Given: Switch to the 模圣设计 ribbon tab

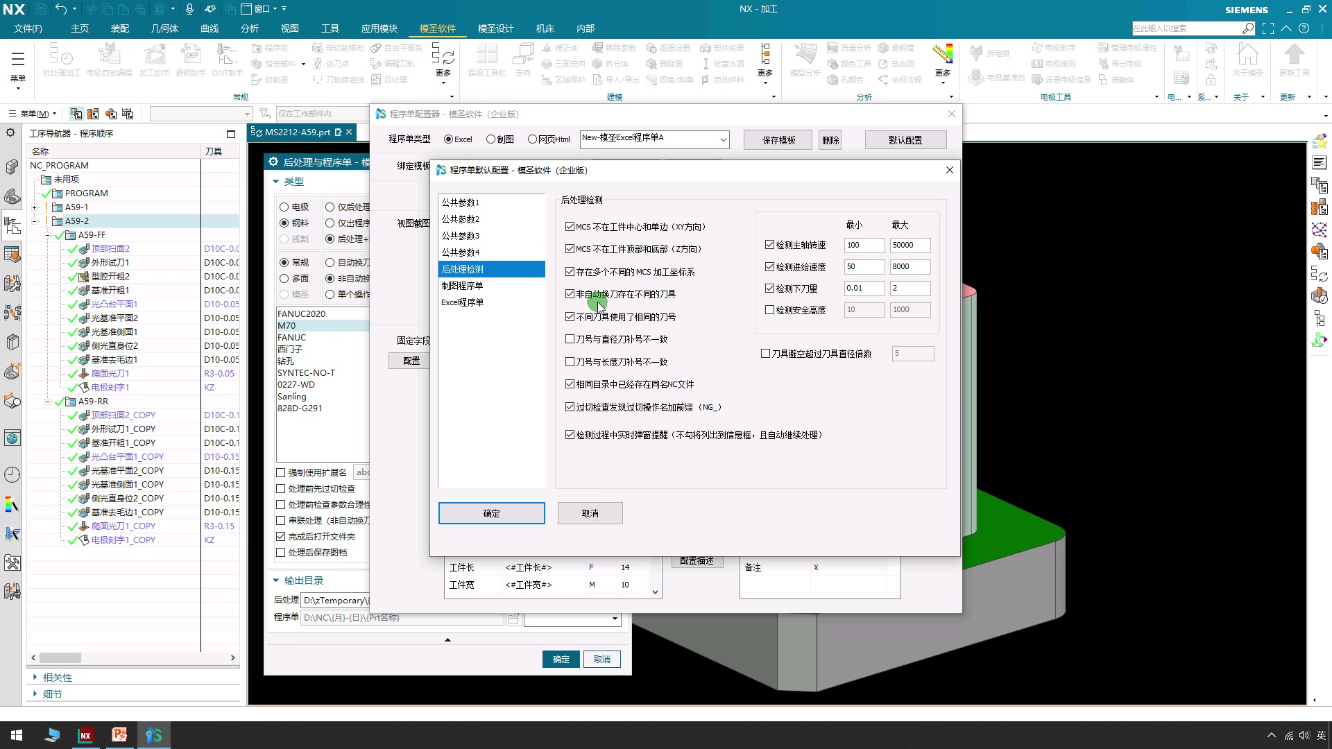Looking at the screenshot, I should coord(495,28).
